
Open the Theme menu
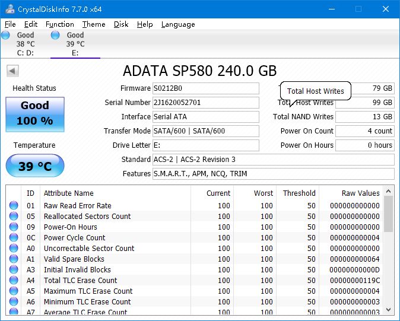click(x=94, y=24)
